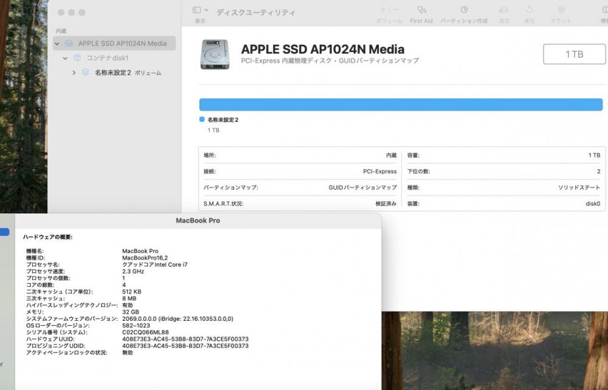This screenshot has width=608, height=390.
Task: Click the minus remove-volume icon
Action: tap(396, 10)
